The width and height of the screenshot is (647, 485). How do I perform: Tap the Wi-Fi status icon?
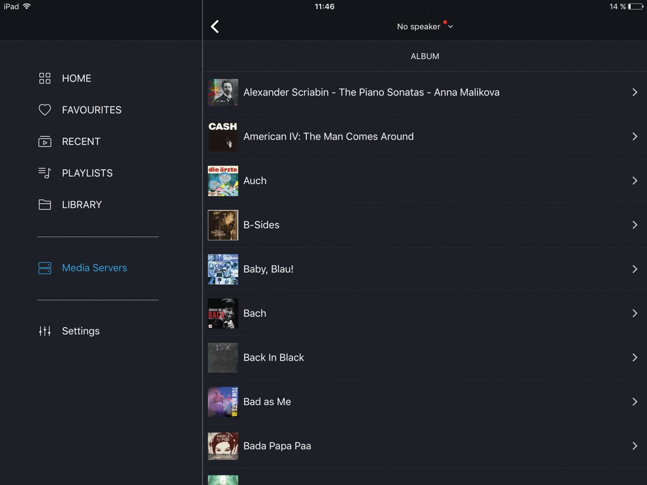pyautogui.click(x=27, y=6)
